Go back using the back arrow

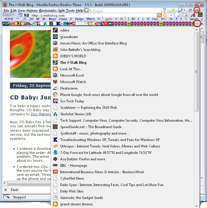point(5,14)
